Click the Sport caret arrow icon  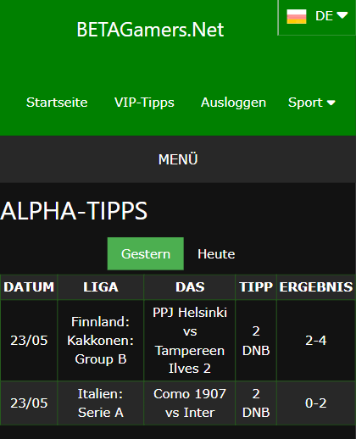331,103
